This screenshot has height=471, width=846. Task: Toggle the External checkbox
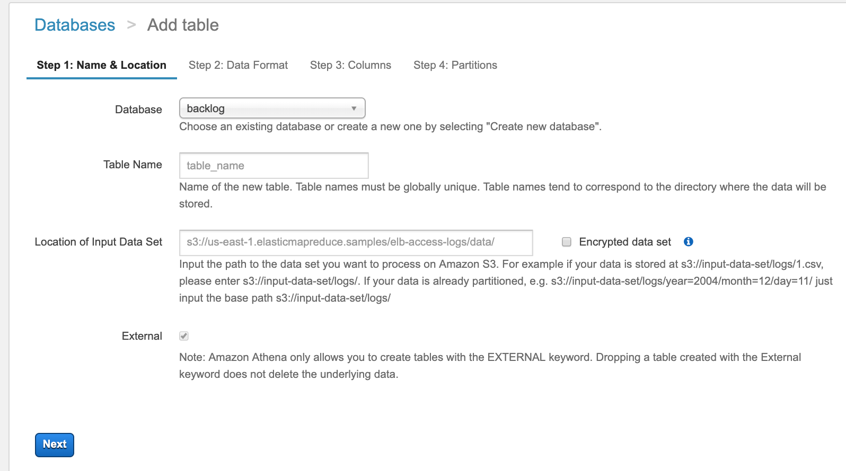coord(184,336)
